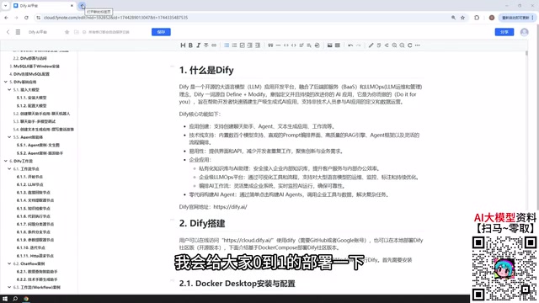This screenshot has height=303, width=539.
Task: Click the browser address bar URL
Action: (x=115, y=18)
